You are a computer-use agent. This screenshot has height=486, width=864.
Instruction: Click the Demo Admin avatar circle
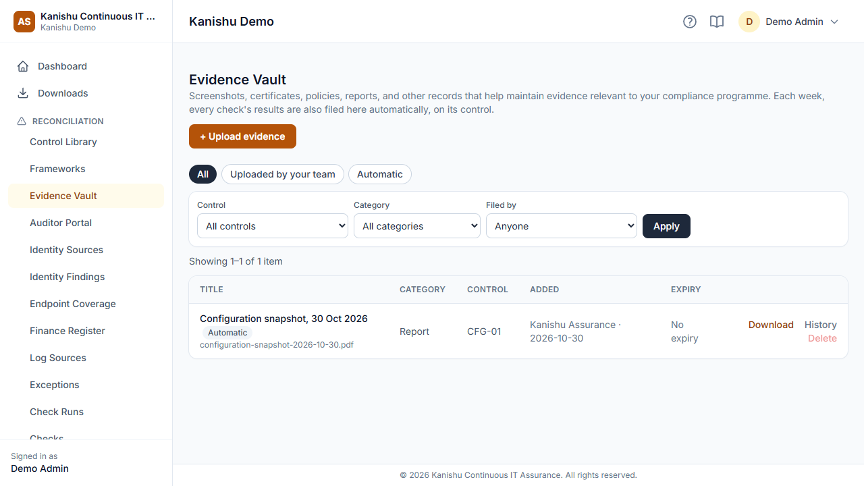(x=749, y=22)
